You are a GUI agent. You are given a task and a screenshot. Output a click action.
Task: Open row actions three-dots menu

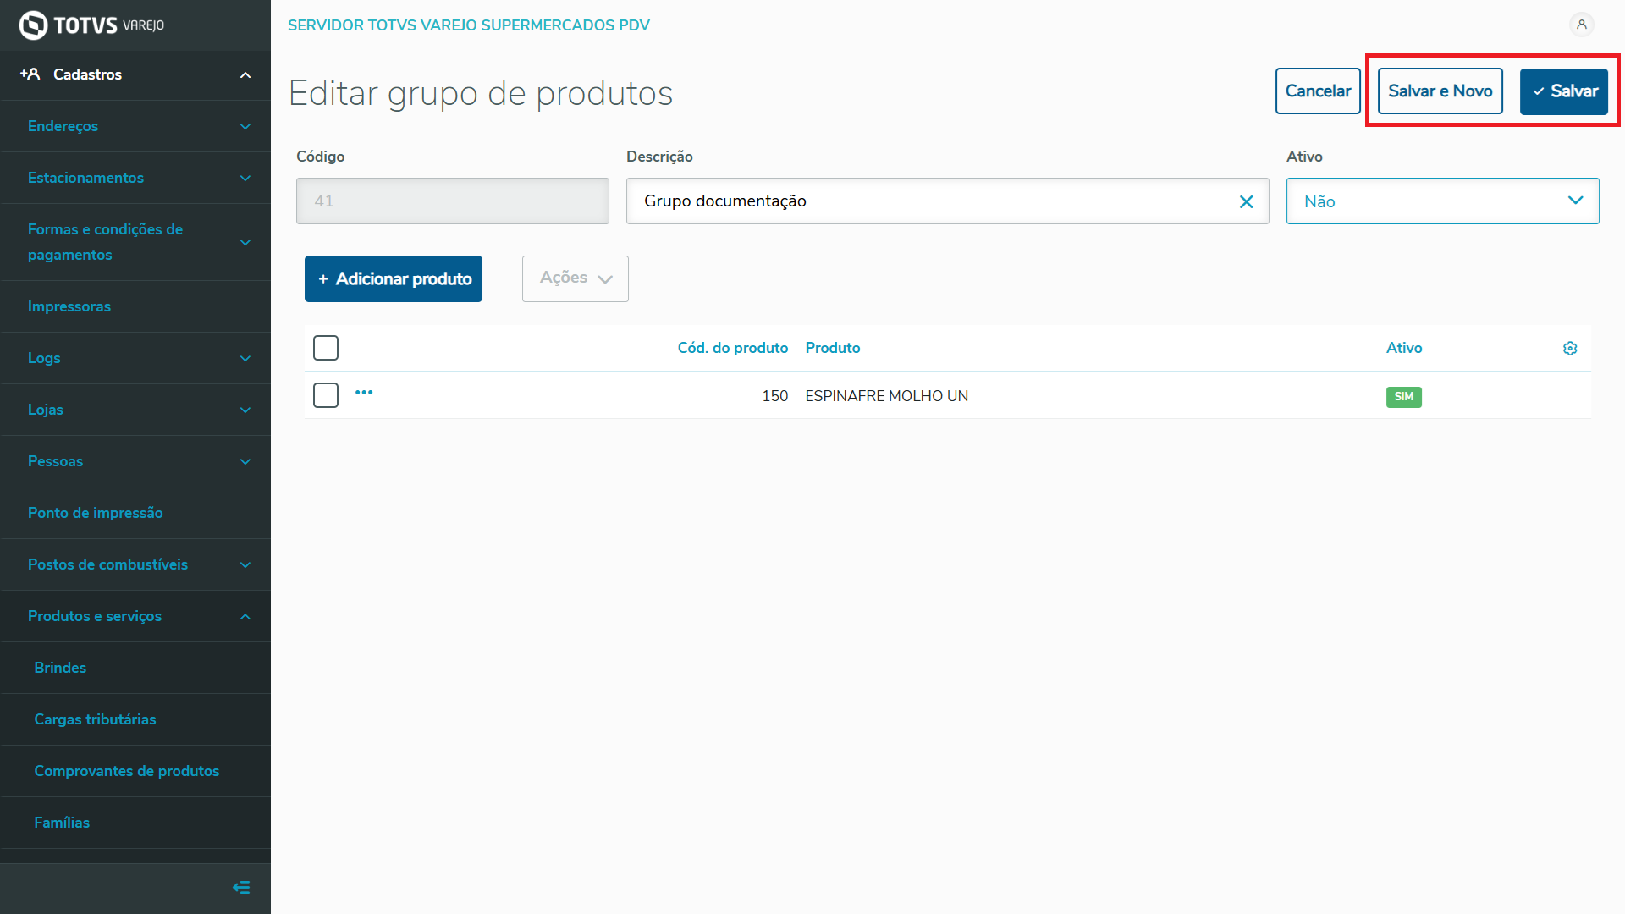coord(364,393)
